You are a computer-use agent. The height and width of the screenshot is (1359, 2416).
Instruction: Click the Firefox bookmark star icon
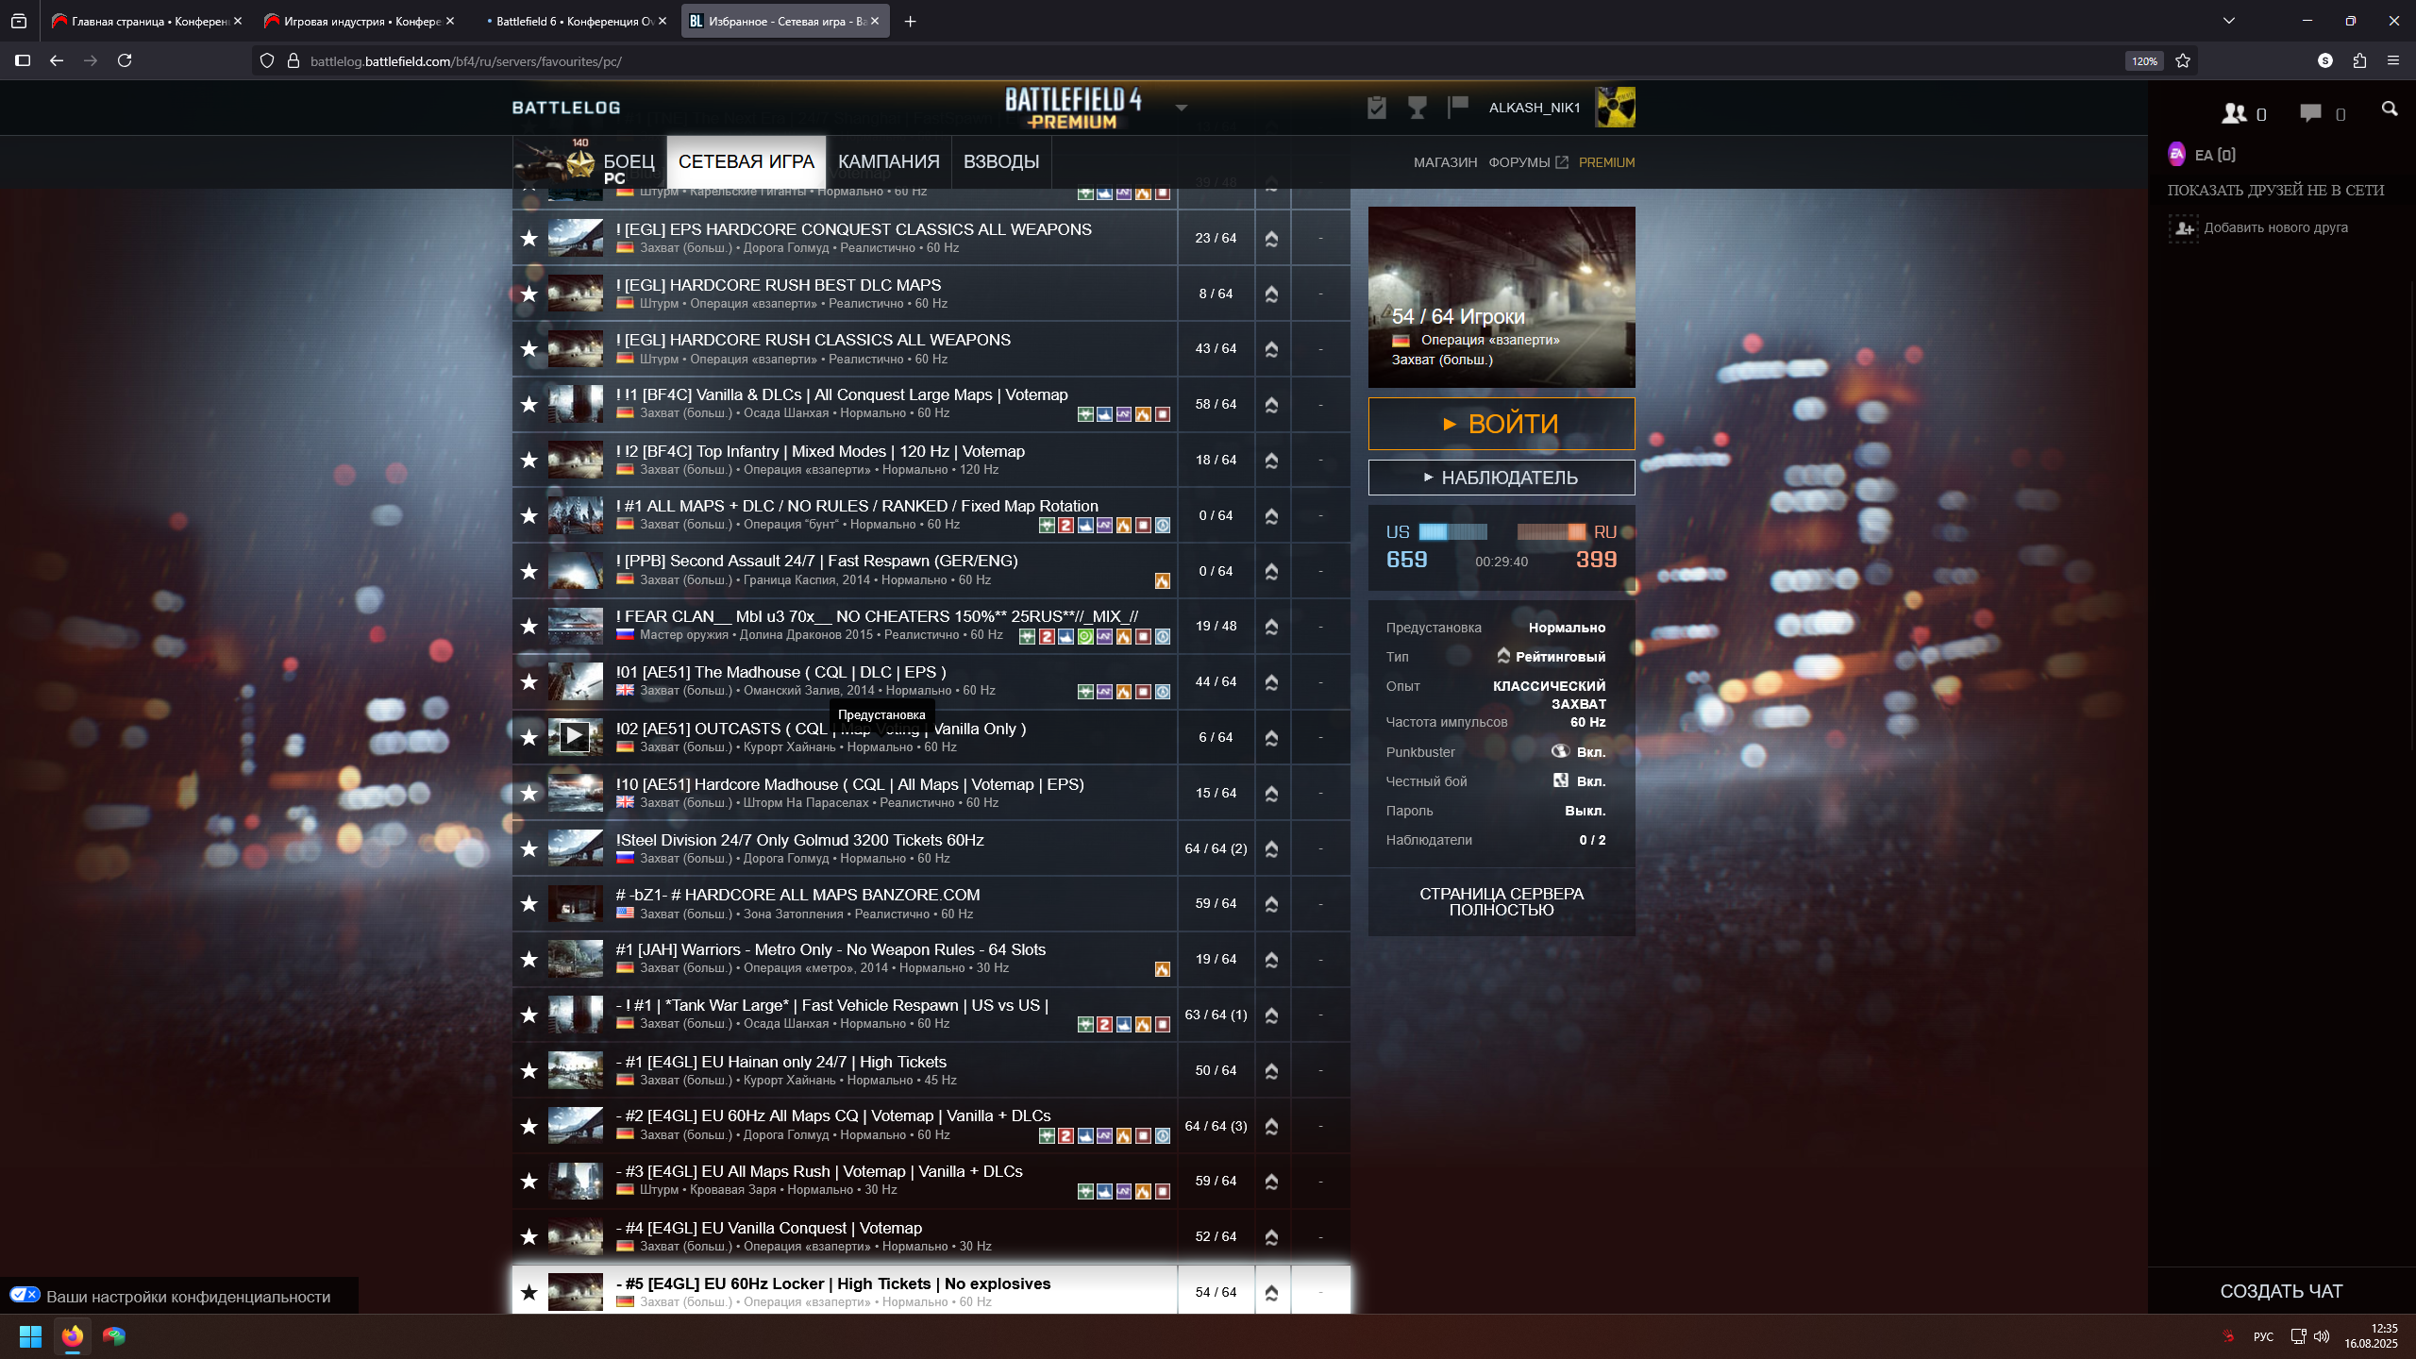coord(2183,60)
